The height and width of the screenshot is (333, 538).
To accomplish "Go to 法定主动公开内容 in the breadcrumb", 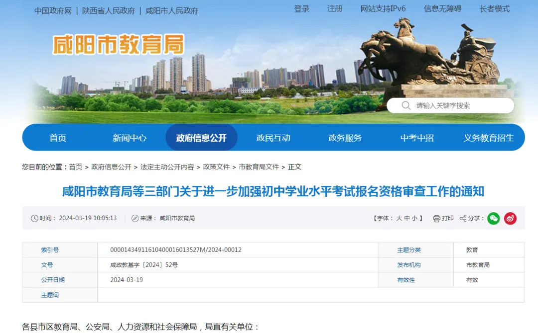I will (167, 167).
